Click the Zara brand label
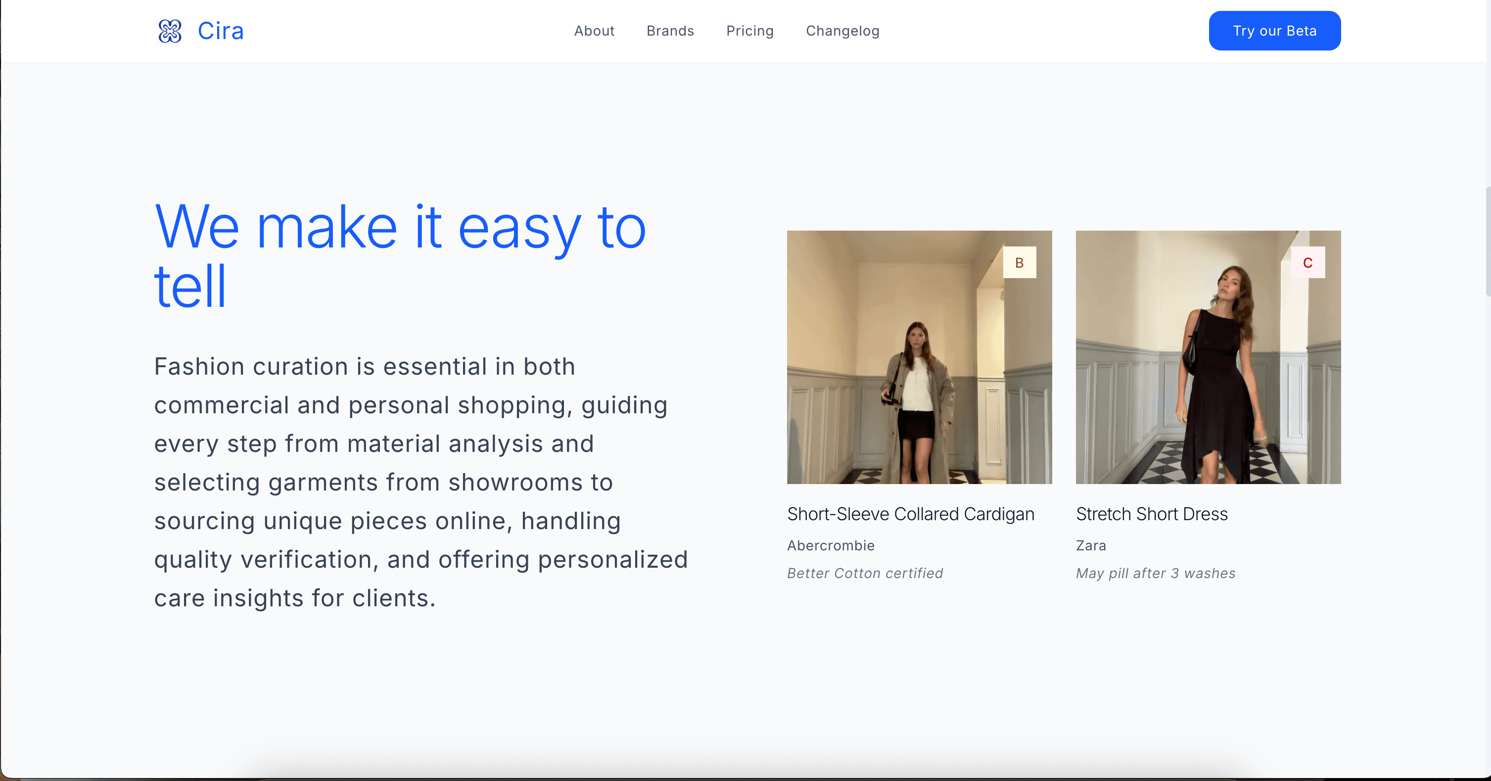 pyautogui.click(x=1090, y=545)
